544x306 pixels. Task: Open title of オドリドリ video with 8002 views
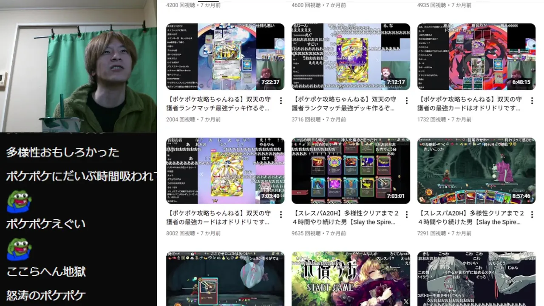219,218
